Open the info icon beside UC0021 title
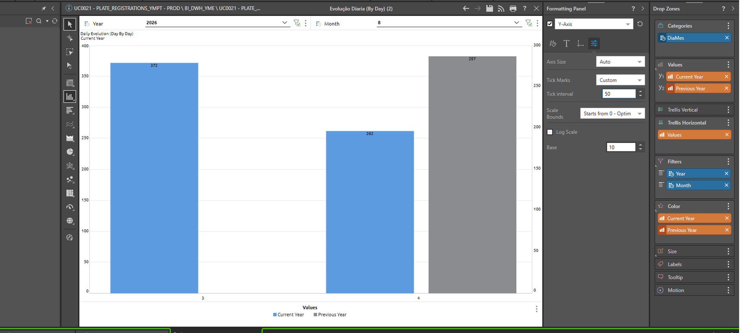Viewport: 742px width, 333px height. pyautogui.click(x=69, y=8)
